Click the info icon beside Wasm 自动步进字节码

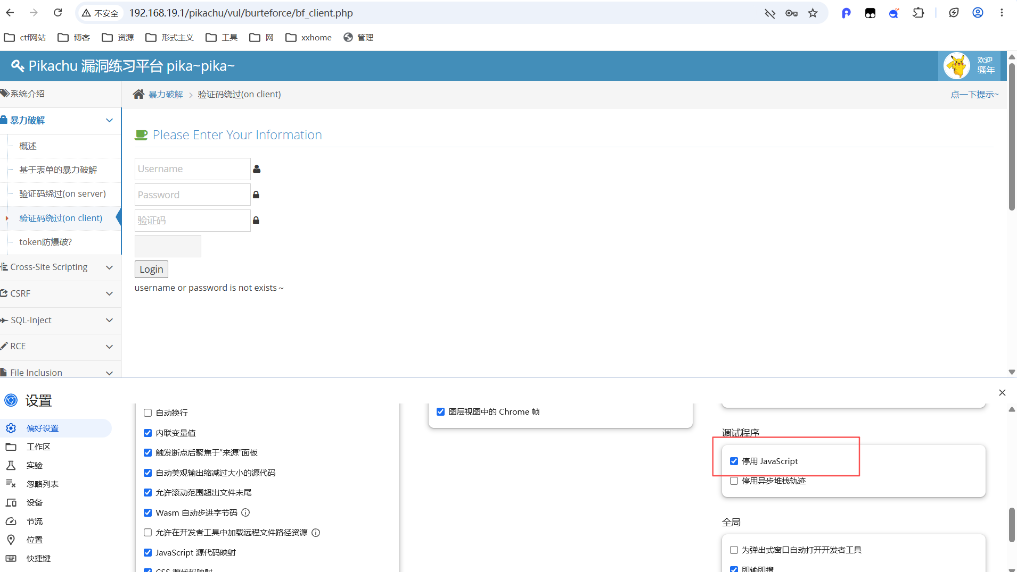click(x=245, y=512)
